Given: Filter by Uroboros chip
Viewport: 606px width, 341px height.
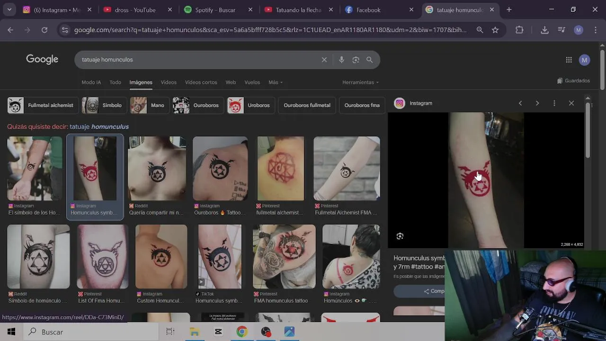Looking at the screenshot, I should 251,105.
